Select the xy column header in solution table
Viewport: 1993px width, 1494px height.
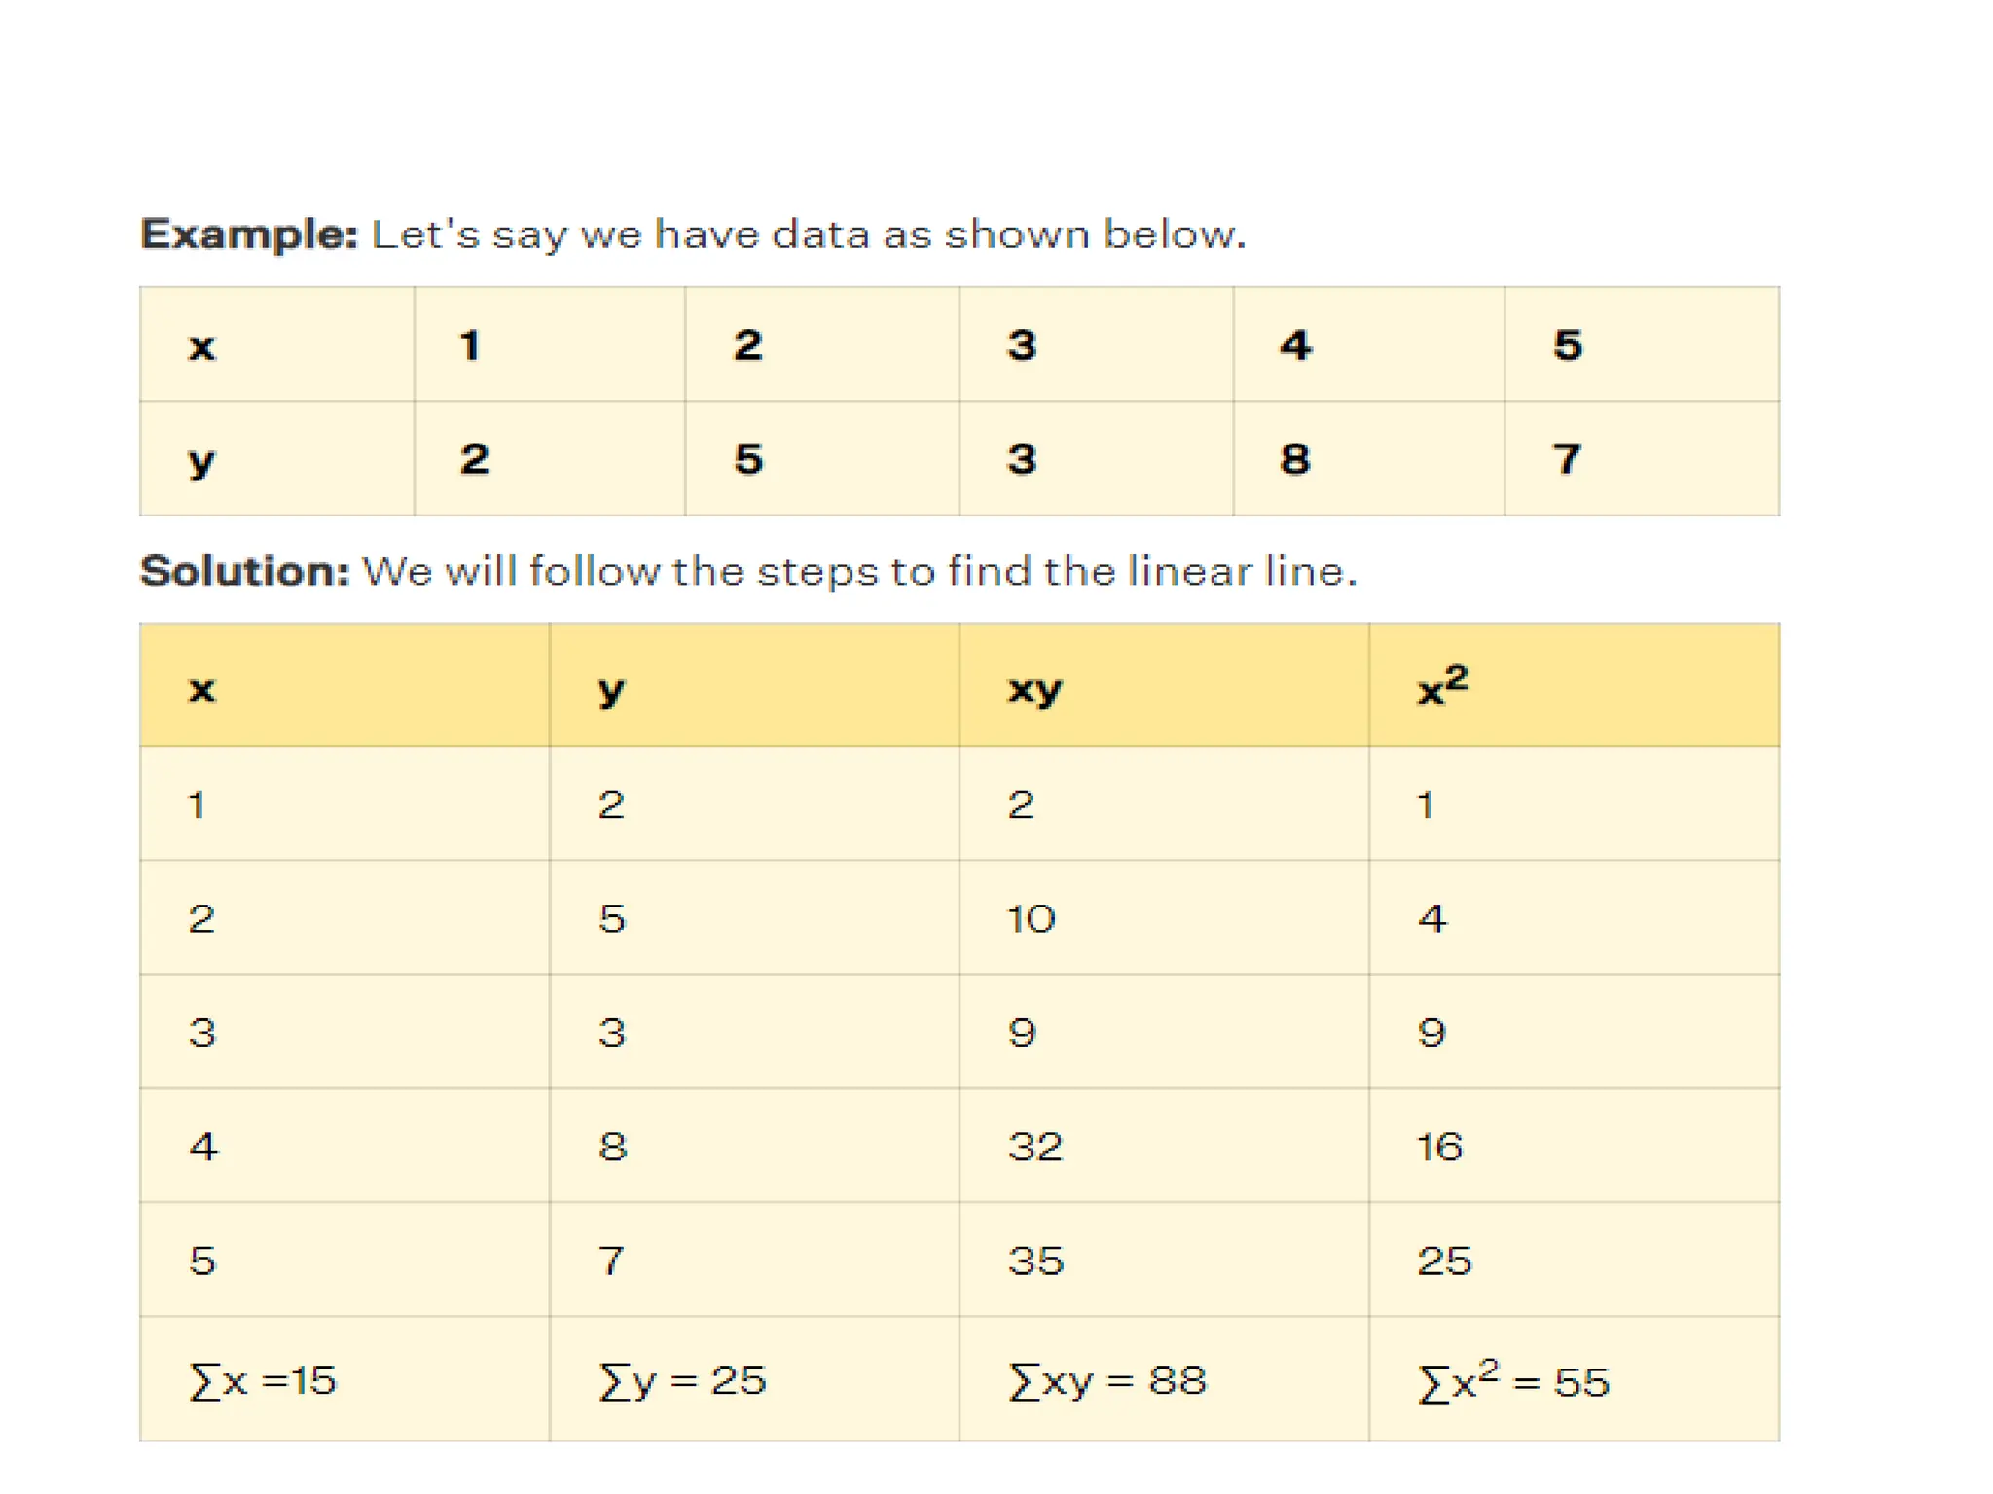[x=1034, y=689]
